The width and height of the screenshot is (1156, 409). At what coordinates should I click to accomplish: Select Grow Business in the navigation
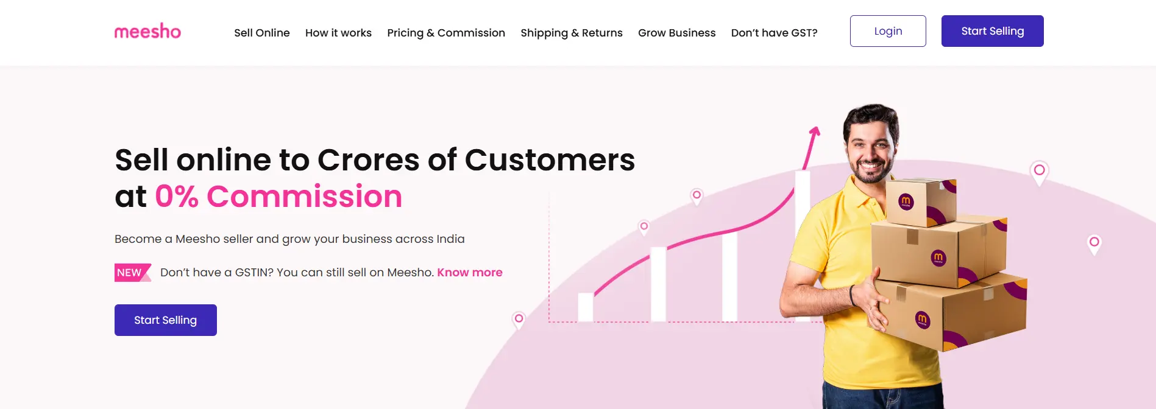(676, 33)
